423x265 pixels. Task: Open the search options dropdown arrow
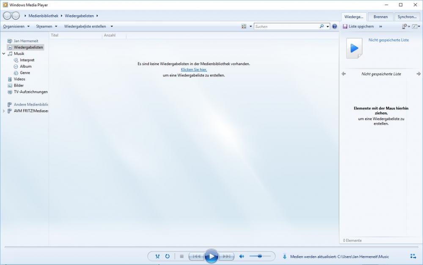tap(328, 27)
